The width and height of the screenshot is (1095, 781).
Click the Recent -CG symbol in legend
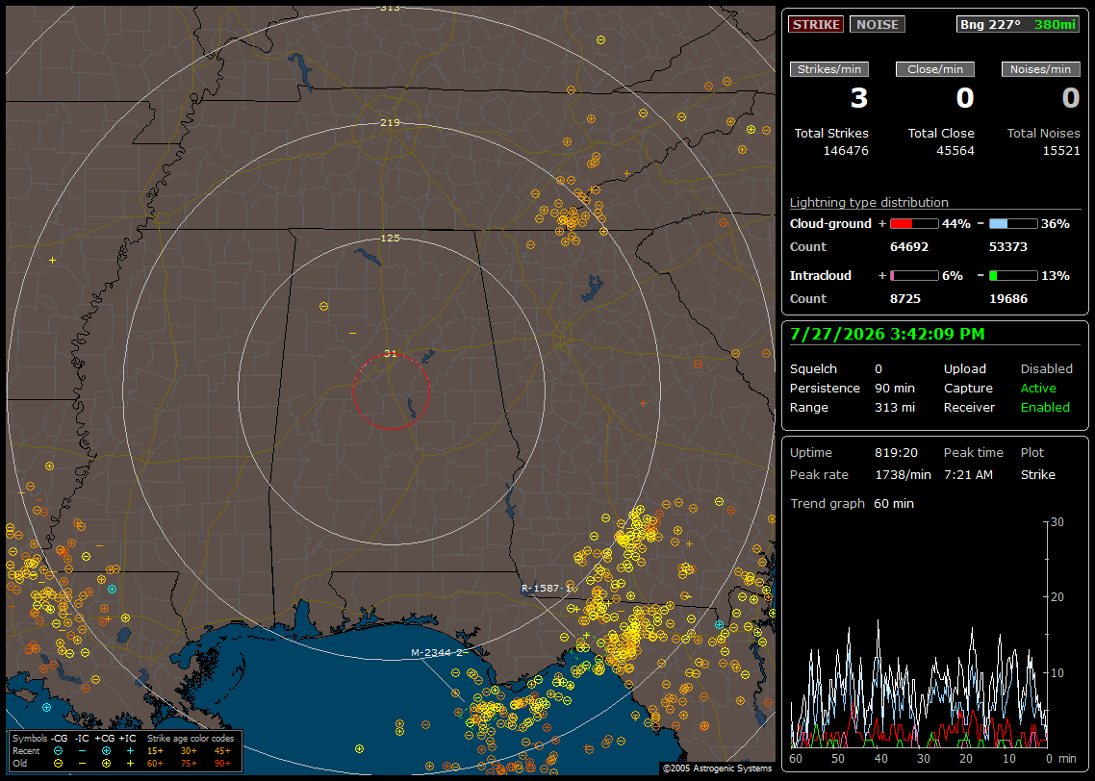(58, 751)
